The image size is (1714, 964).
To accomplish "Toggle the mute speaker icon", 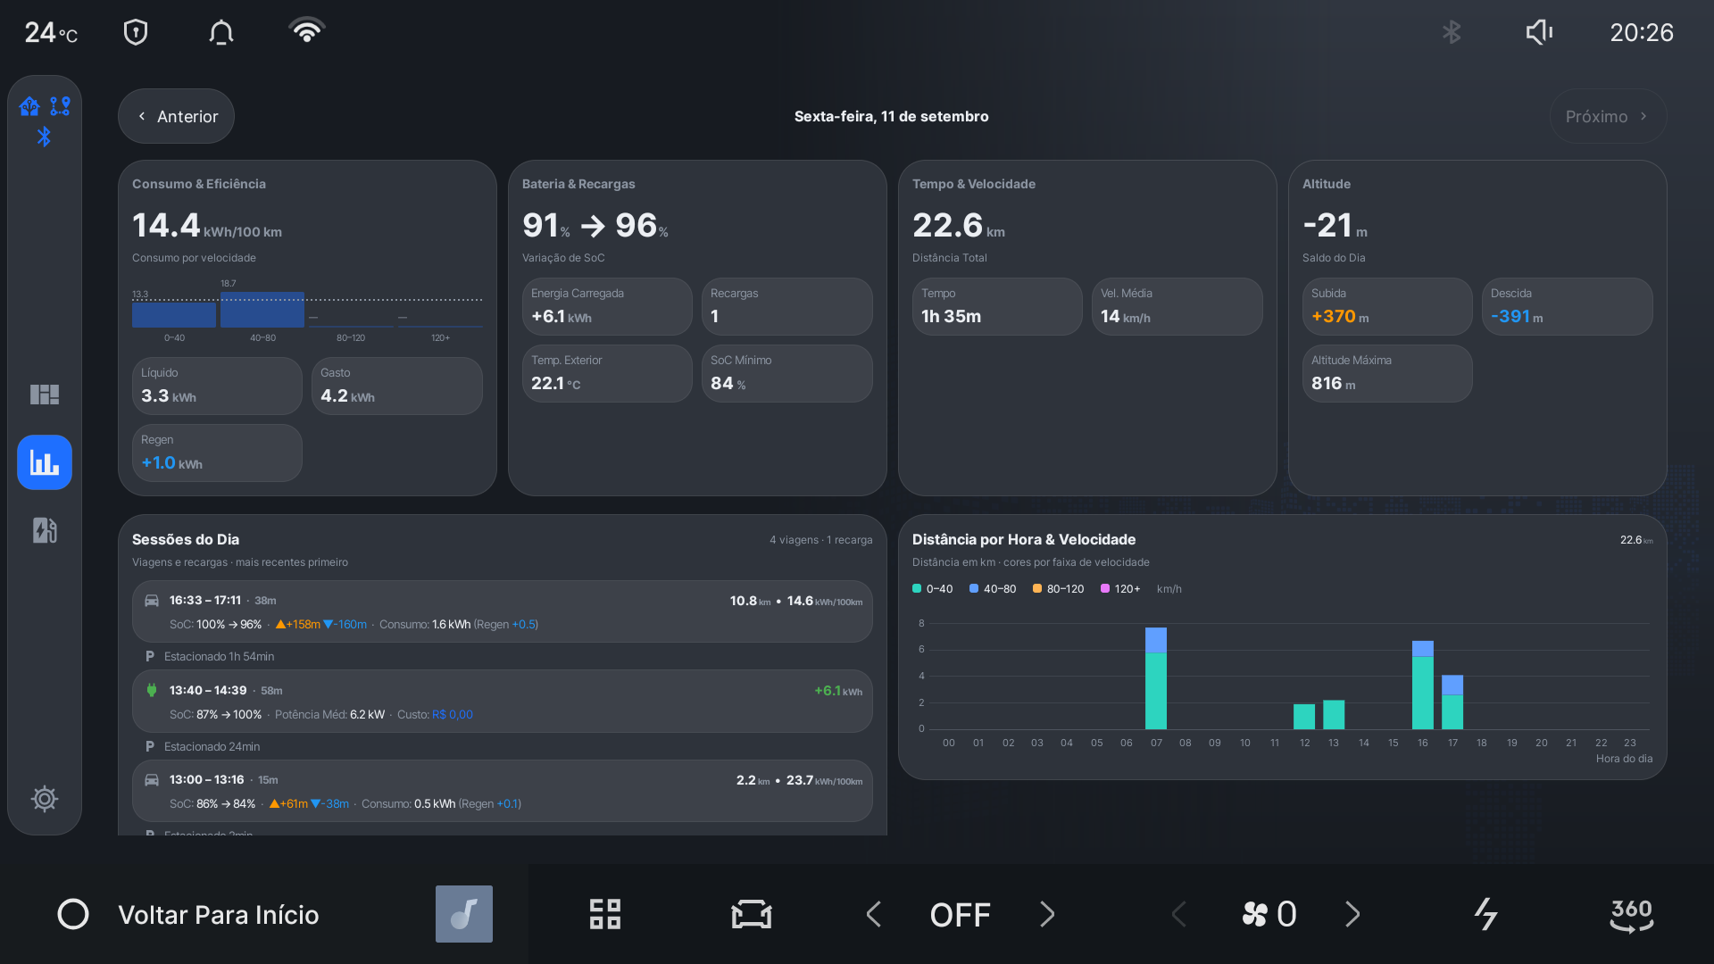I will (1539, 32).
